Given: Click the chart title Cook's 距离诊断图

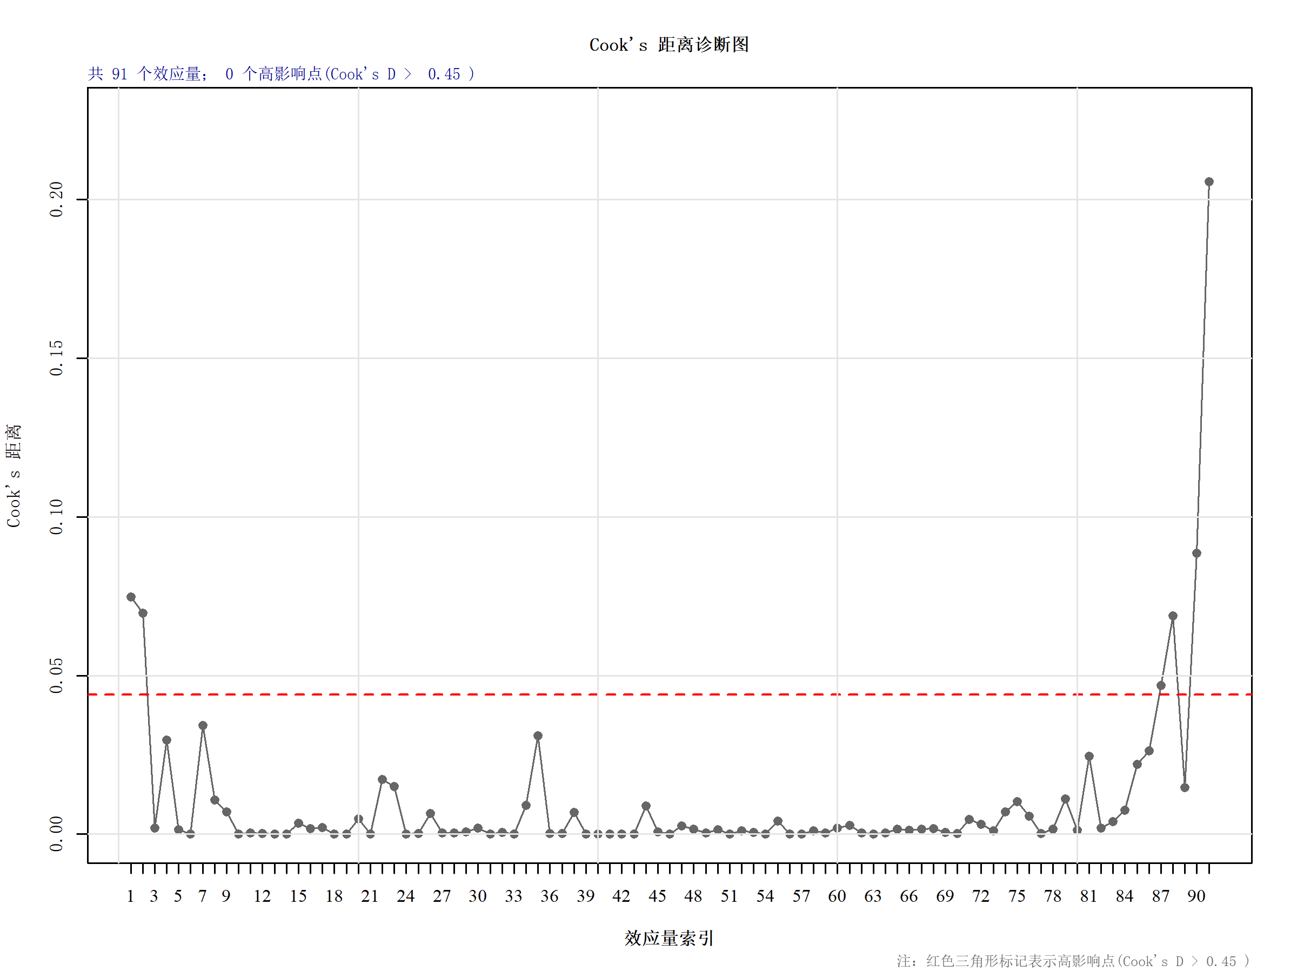Looking at the screenshot, I should click(x=668, y=44).
